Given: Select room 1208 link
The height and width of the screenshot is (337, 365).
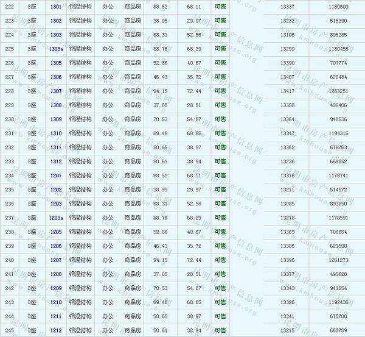Looking at the screenshot, I should [55, 274].
